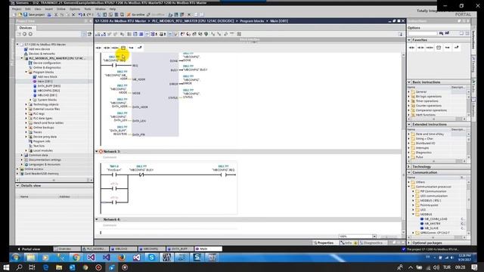Collapse the Network 4 section

tap(97, 219)
